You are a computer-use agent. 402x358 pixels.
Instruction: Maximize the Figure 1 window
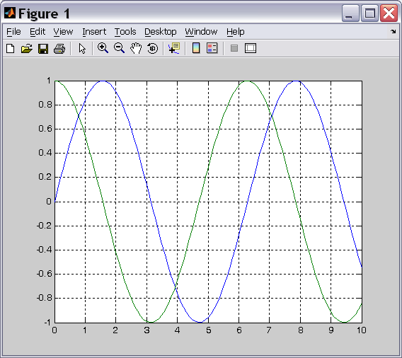[369, 13]
